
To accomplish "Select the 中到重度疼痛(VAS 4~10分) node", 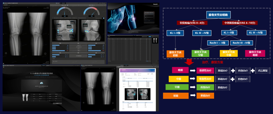I will (239, 23).
